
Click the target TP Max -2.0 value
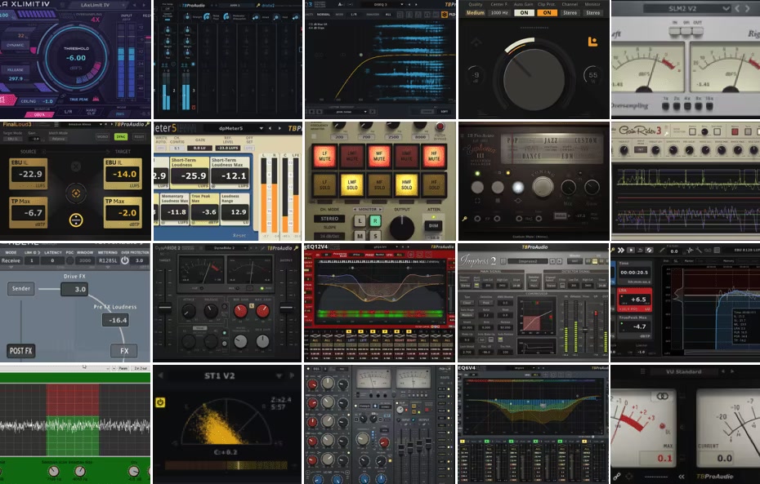124,213
